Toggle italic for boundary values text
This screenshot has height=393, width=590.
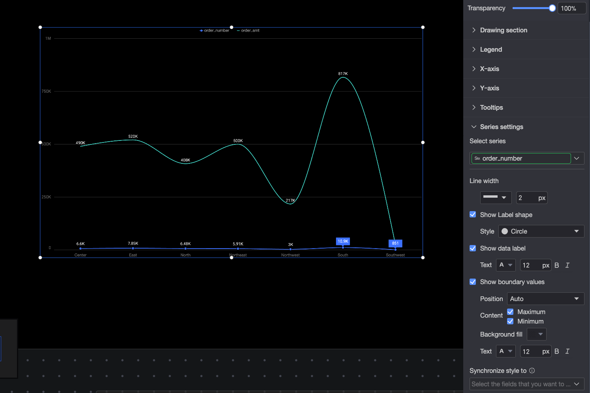567,351
